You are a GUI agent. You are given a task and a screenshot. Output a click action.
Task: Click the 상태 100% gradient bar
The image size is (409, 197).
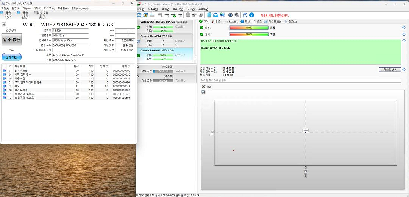pyautogui.click(x=249, y=34)
